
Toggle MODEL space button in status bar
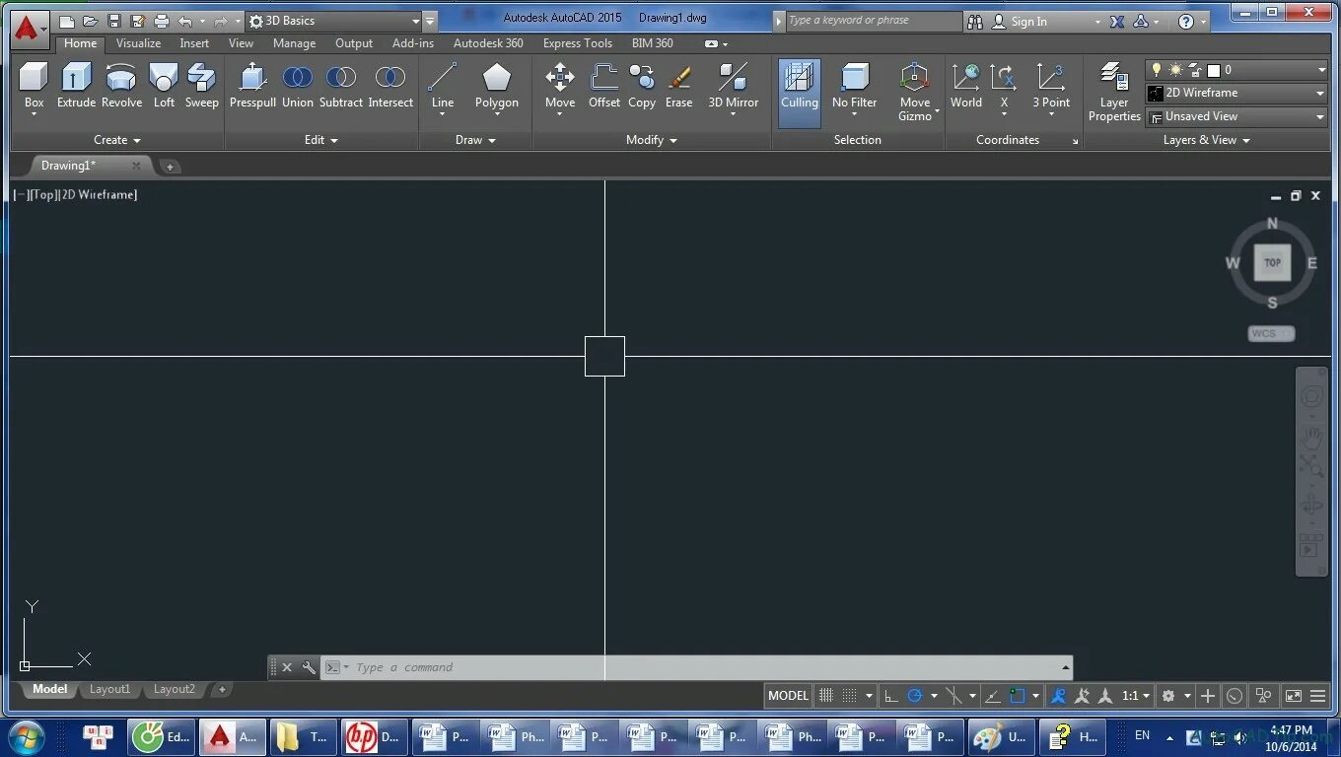point(788,695)
